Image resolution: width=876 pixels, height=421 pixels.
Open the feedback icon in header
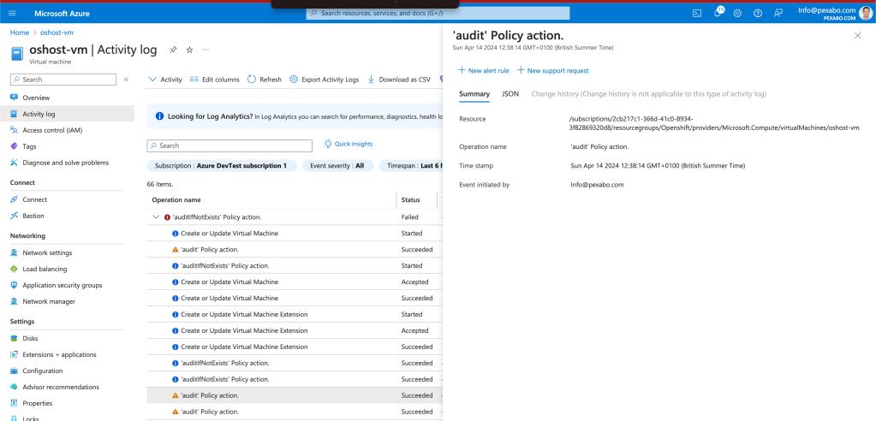pos(778,14)
